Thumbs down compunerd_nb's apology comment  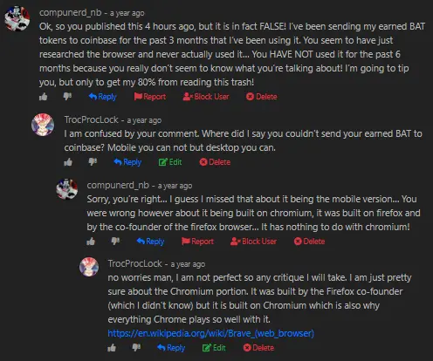point(115,241)
